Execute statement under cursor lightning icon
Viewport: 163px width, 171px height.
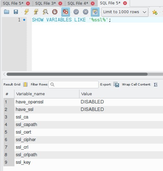click(36, 12)
